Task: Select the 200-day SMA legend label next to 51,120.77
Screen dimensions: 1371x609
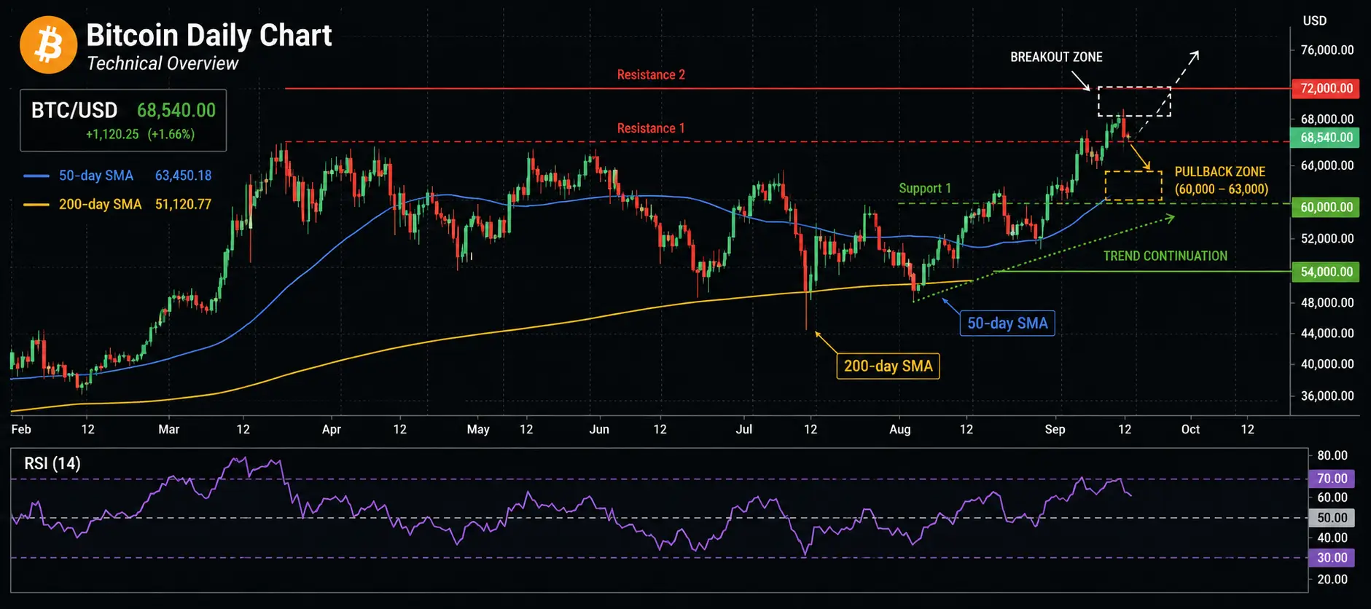Action: click(101, 205)
